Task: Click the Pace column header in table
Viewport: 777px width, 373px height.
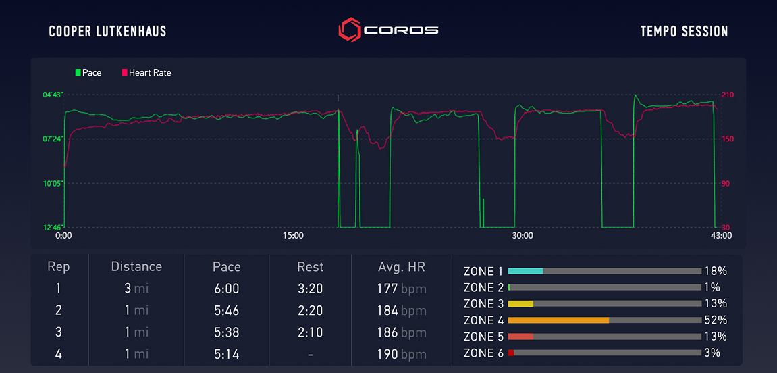Action: (226, 267)
